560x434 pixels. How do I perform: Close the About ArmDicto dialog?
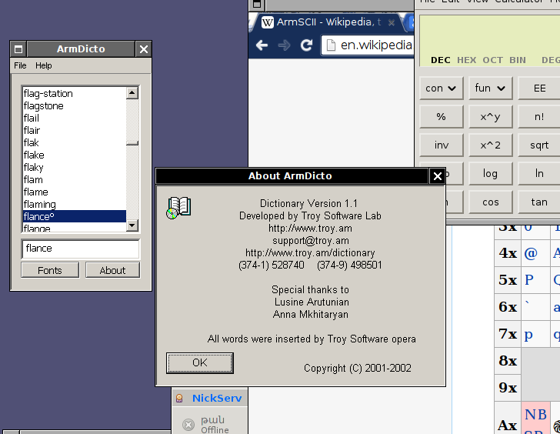point(437,175)
